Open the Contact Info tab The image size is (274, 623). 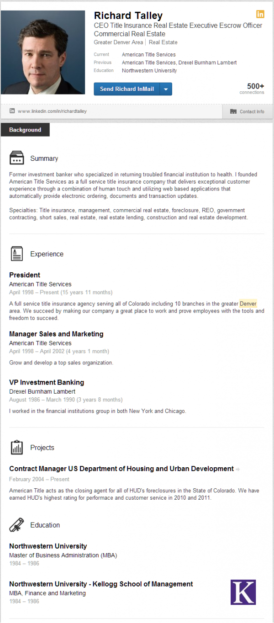coord(248,111)
